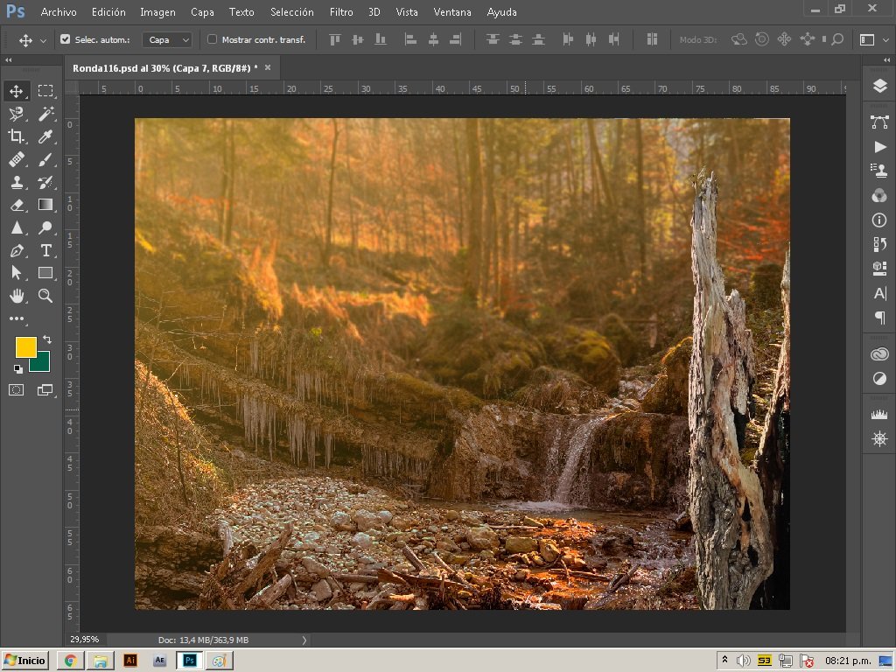Open the Imagen menu
This screenshot has height=672, width=896.
click(157, 12)
